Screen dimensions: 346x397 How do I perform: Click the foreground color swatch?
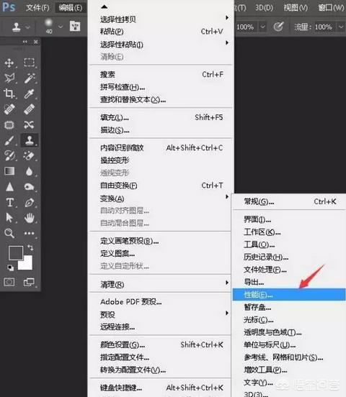16,252
